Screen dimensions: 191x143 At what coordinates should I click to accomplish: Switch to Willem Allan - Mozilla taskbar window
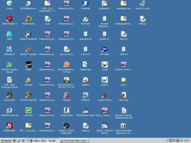pyautogui.click(x=44, y=141)
